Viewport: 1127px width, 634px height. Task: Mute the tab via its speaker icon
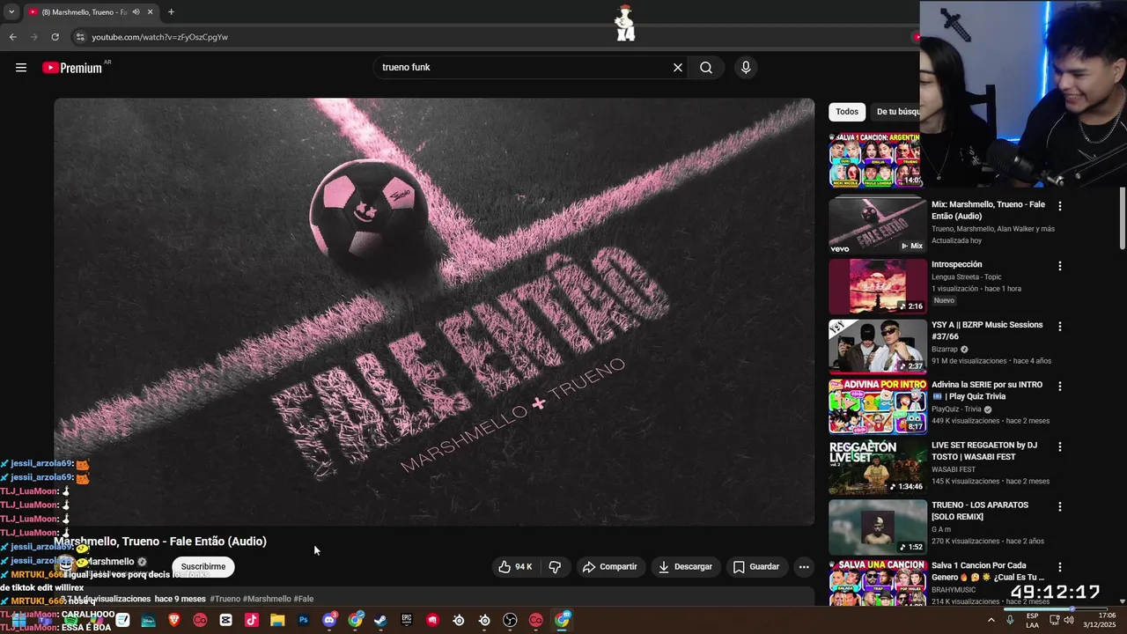(x=136, y=11)
